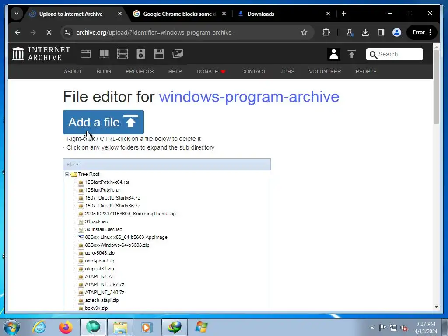This screenshot has width=448, height=336.
Task: Collapse the Tree Root folder
Action: tap(67, 174)
